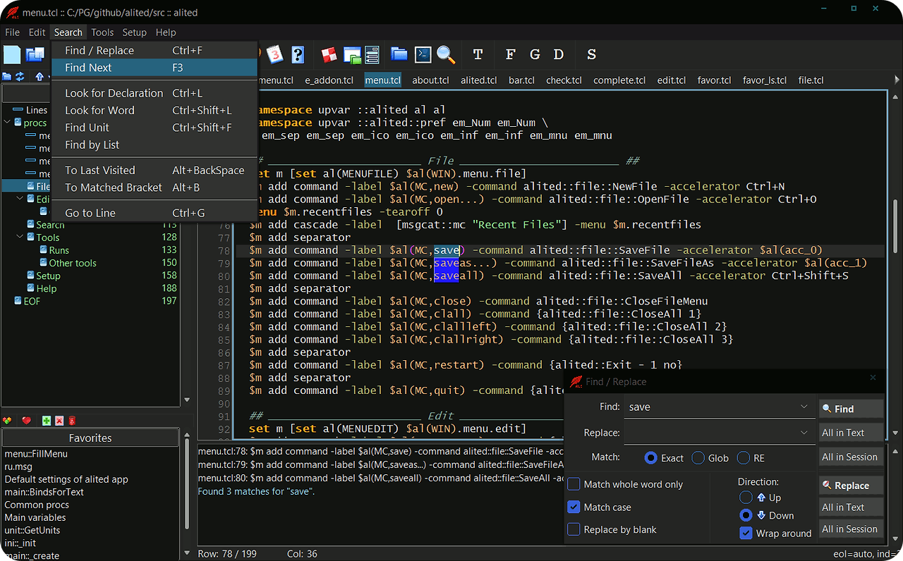Click the help question mark toolbar icon
This screenshot has width=903, height=561.
(x=298, y=54)
